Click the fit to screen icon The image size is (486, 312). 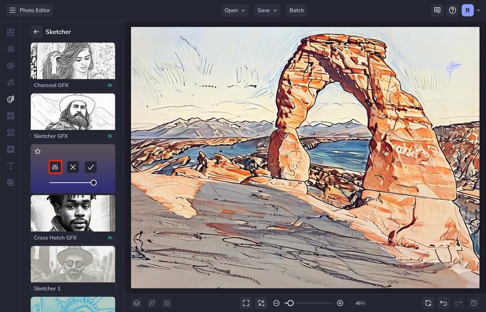pos(246,303)
